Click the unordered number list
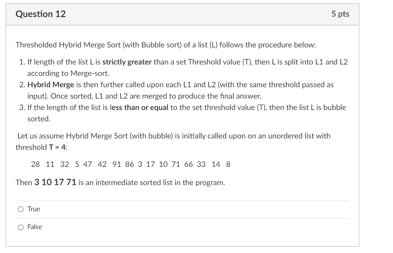The height and width of the screenshot is (253, 393). coord(131,164)
